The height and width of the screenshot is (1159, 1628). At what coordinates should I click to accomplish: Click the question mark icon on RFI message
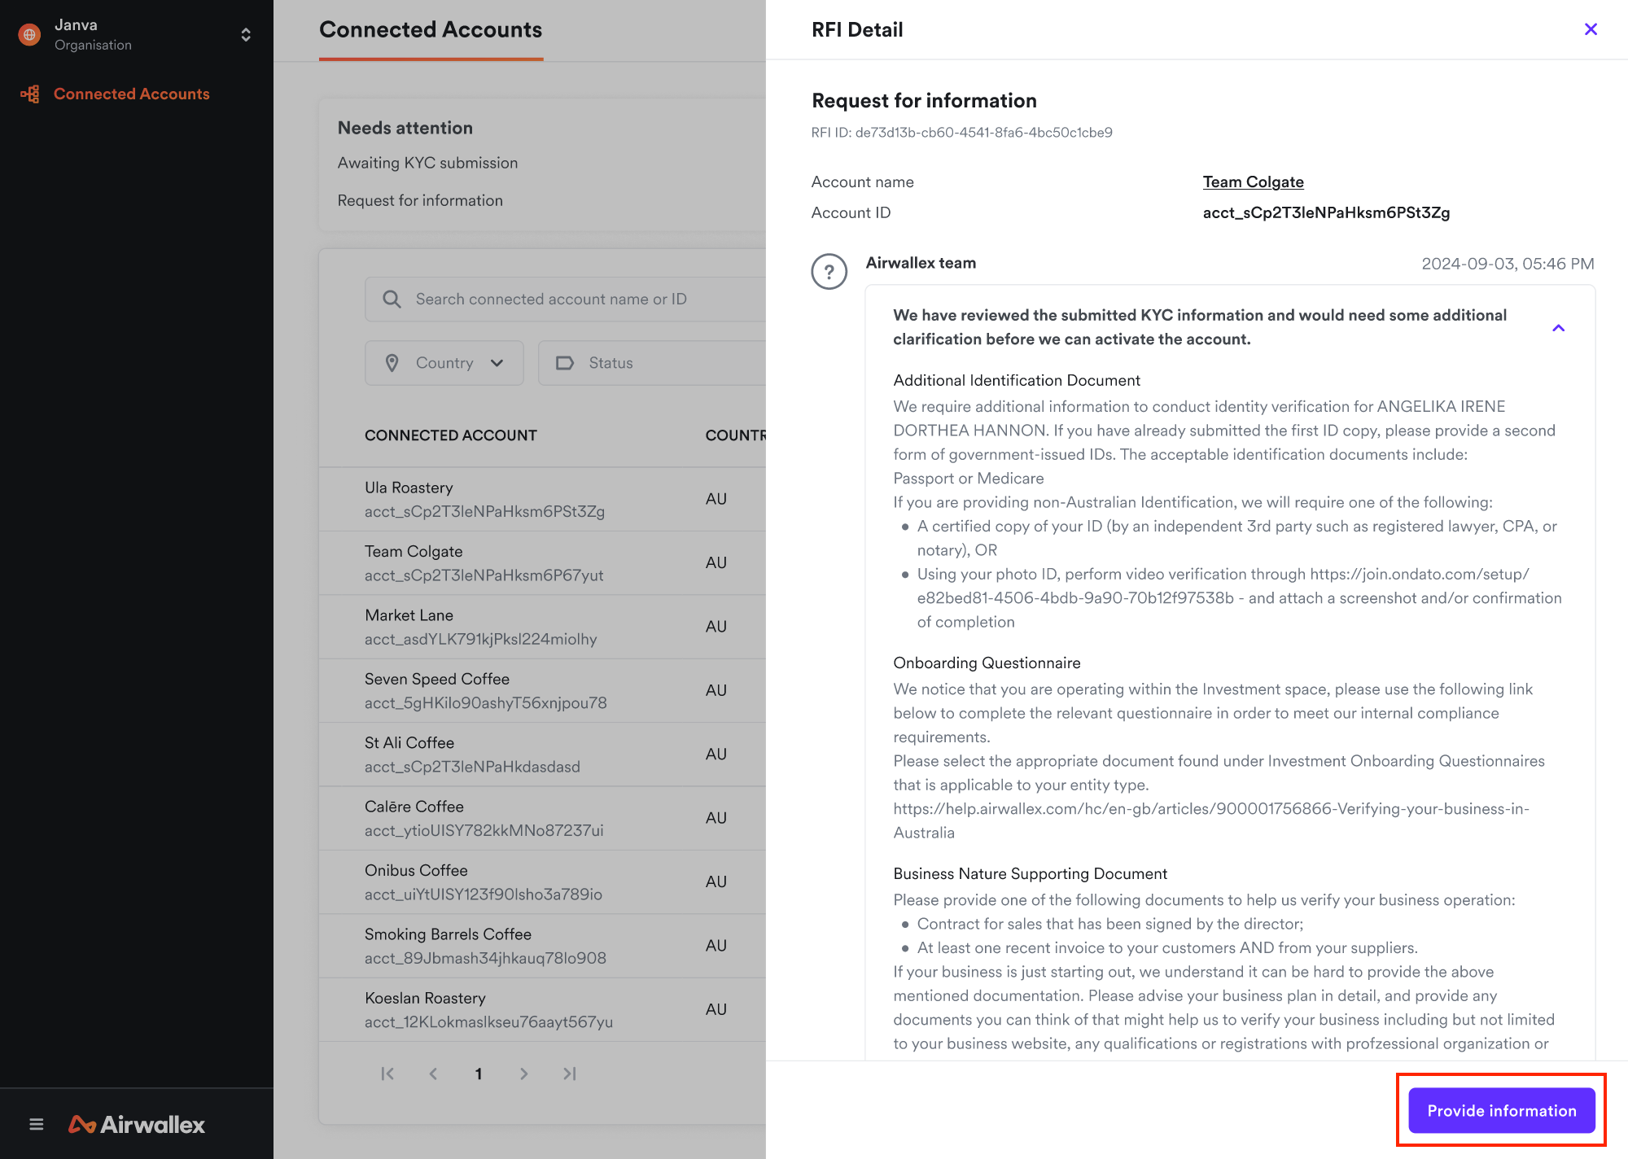coord(829,269)
